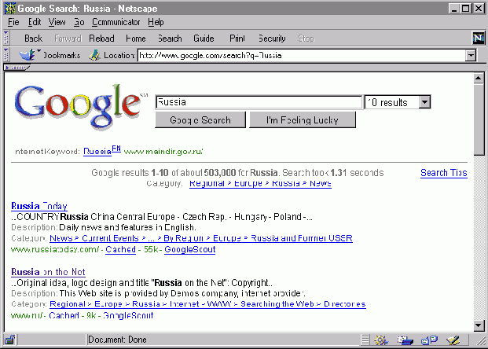Click the Google search query field
The image size is (488, 349).
pos(259,102)
